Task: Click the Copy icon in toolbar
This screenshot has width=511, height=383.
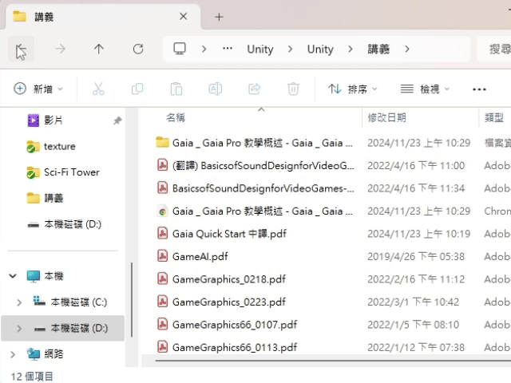Action: click(137, 89)
